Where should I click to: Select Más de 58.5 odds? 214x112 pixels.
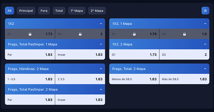pyautogui.click(x=184, y=79)
